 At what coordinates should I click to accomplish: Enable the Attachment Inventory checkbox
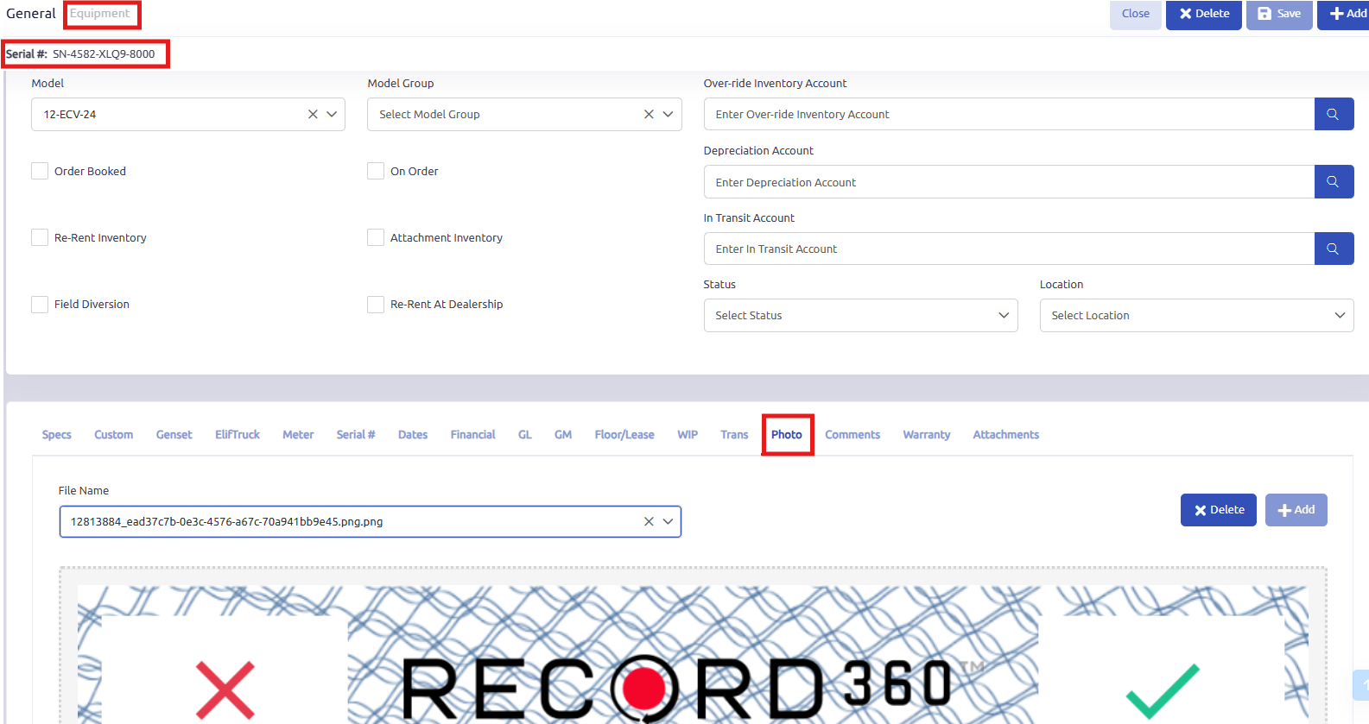tap(376, 237)
